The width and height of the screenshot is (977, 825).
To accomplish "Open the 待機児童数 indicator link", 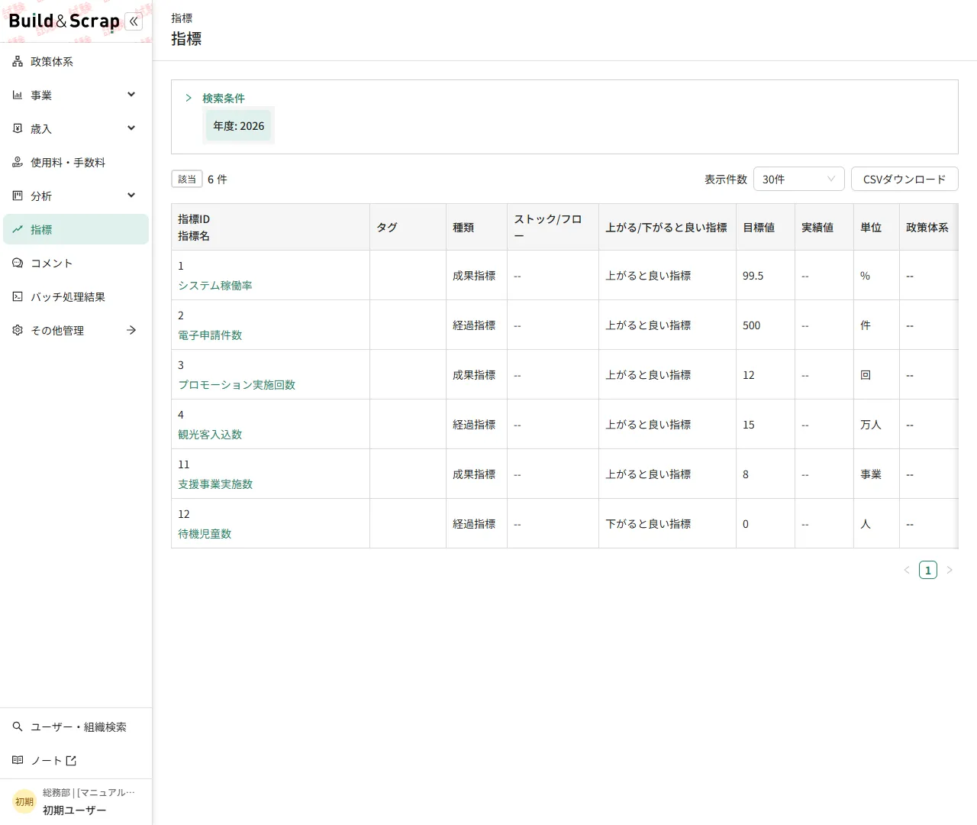I will [x=205, y=533].
